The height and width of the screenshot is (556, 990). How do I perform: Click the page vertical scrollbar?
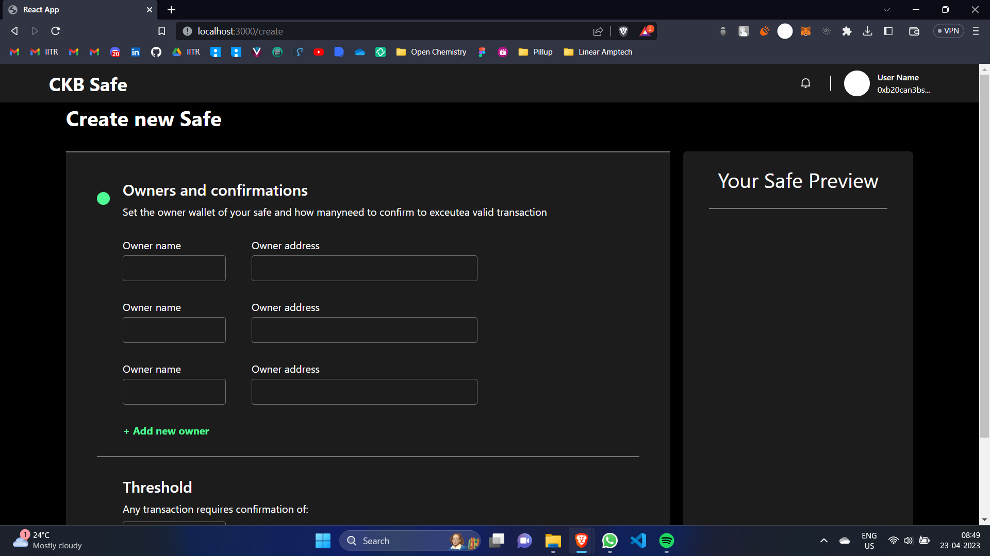tap(984, 257)
